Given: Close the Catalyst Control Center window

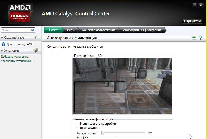Looking at the screenshot, I should [x=201, y=5].
